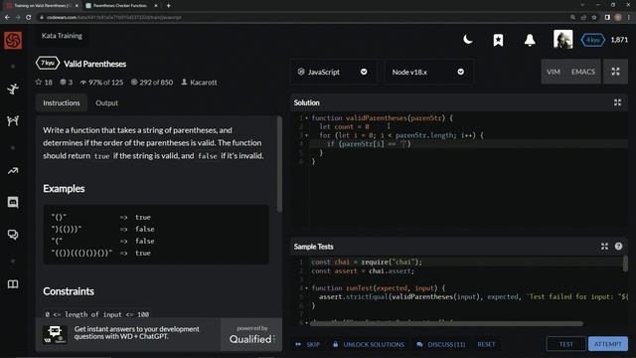Click inside the Solution code editor line 4

[x=468, y=144]
